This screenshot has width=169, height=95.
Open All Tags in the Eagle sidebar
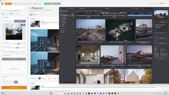tap(67, 24)
